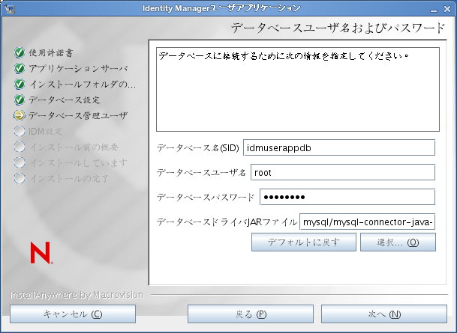Close the Identity Manager installer window
Image resolution: width=457 pixels, height=333 pixels.
447,9
